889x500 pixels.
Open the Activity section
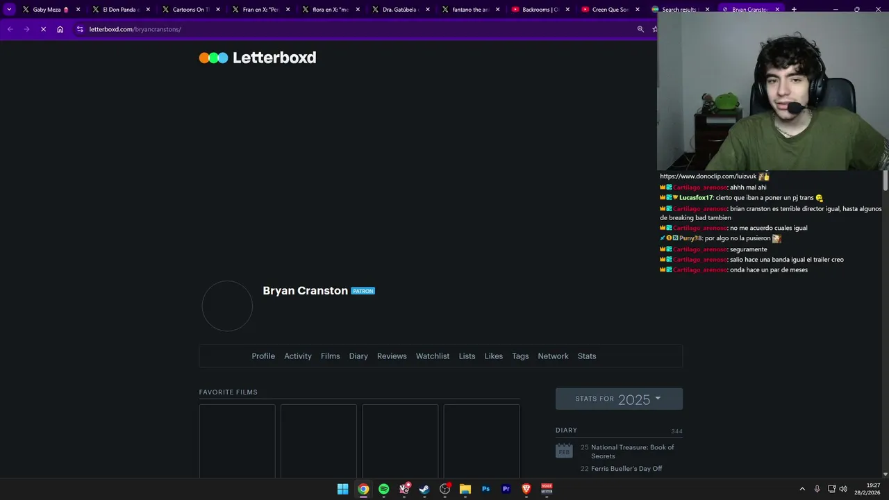click(x=298, y=356)
